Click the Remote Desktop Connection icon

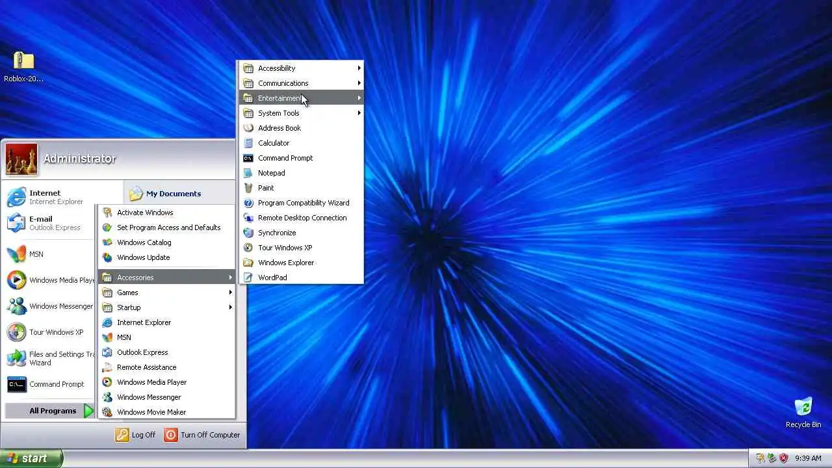click(x=248, y=218)
